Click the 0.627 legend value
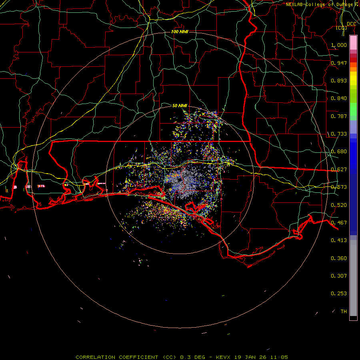 pos(339,170)
